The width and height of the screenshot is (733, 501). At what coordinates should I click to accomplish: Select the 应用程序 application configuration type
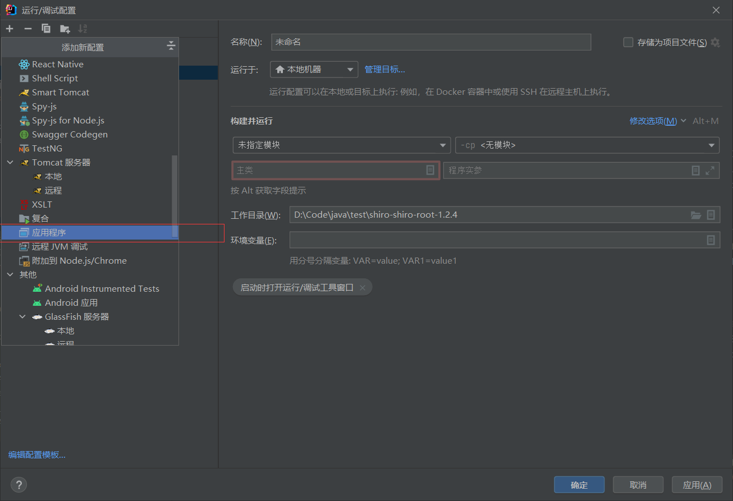click(90, 232)
